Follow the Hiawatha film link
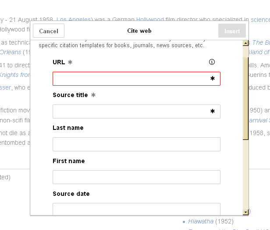This screenshot has height=230, width=270. pyautogui.click(x=201, y=221)
